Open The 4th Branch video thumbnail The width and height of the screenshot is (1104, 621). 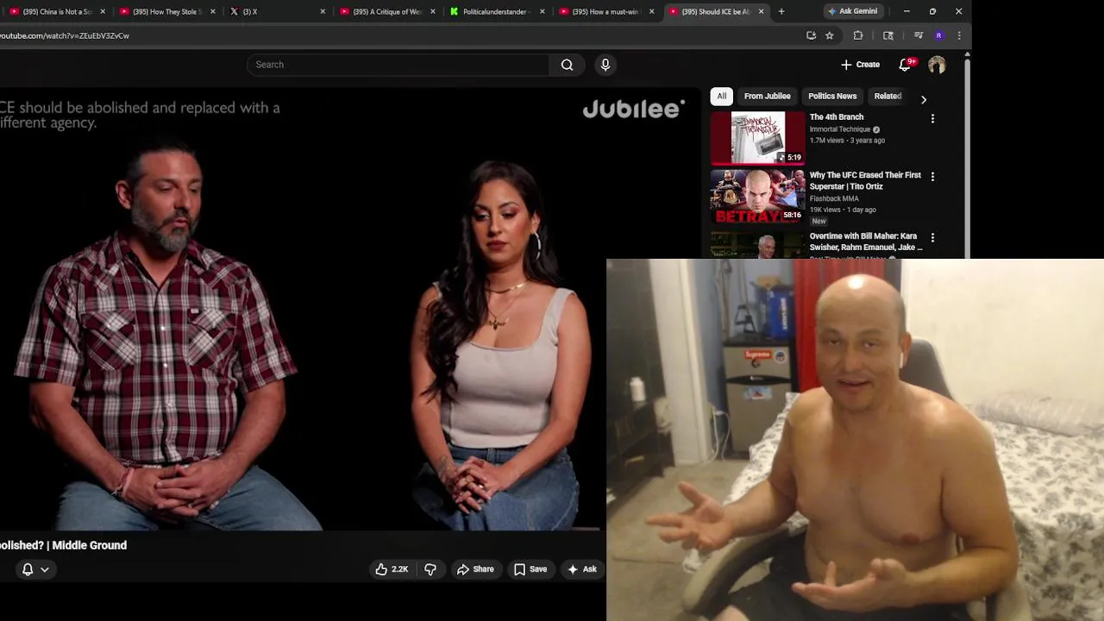coord(757,137)
